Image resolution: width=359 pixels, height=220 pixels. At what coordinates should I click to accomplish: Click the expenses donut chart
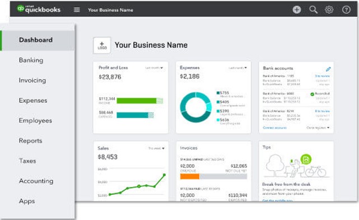click(196, 107)
